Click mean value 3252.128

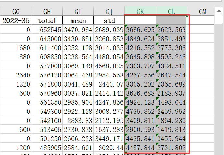pyautogui.click(x=78, y=47)
